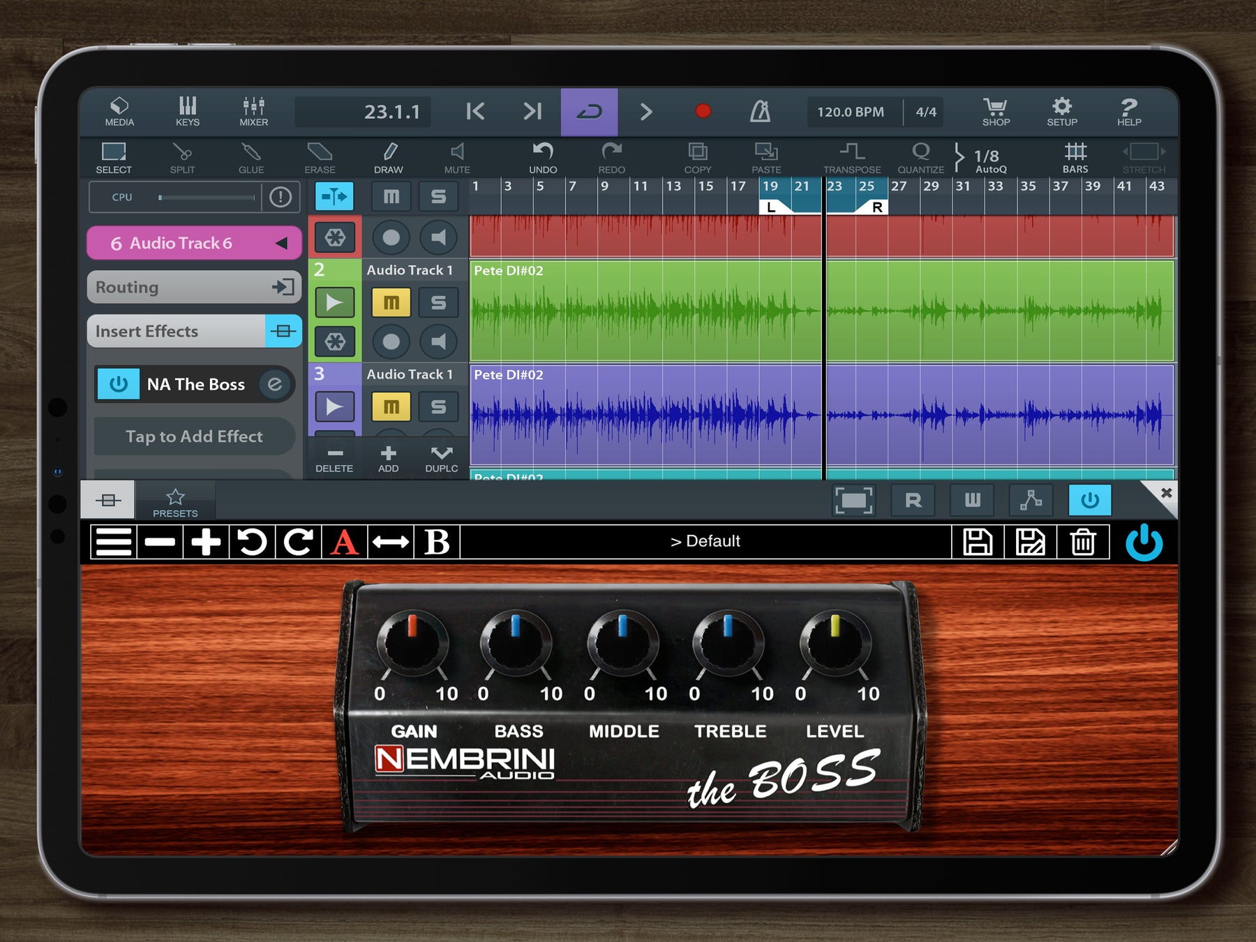Open the 1/8 AutoQ quantize grid selector
The image size is (1256, 942).
(985, 159)
